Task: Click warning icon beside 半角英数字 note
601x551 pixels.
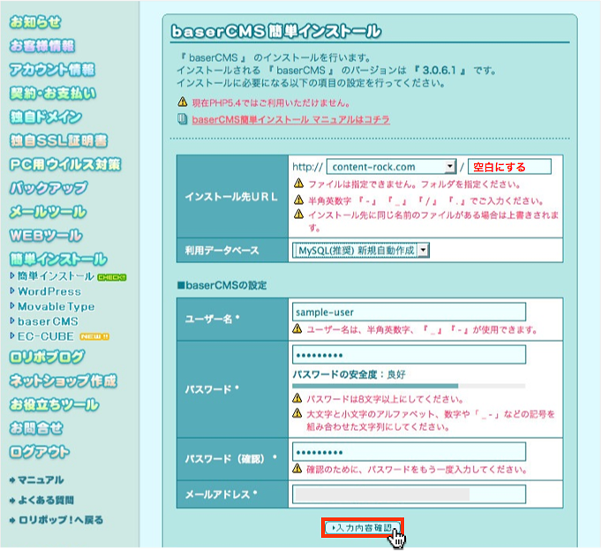Action: point(298,200)
